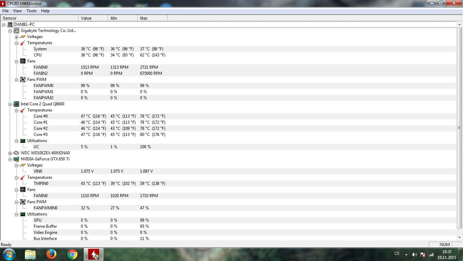463x261 pixels.
Task: Click the fan icon beside Gigabyte's Fans
Action: (x=23, y=61)
